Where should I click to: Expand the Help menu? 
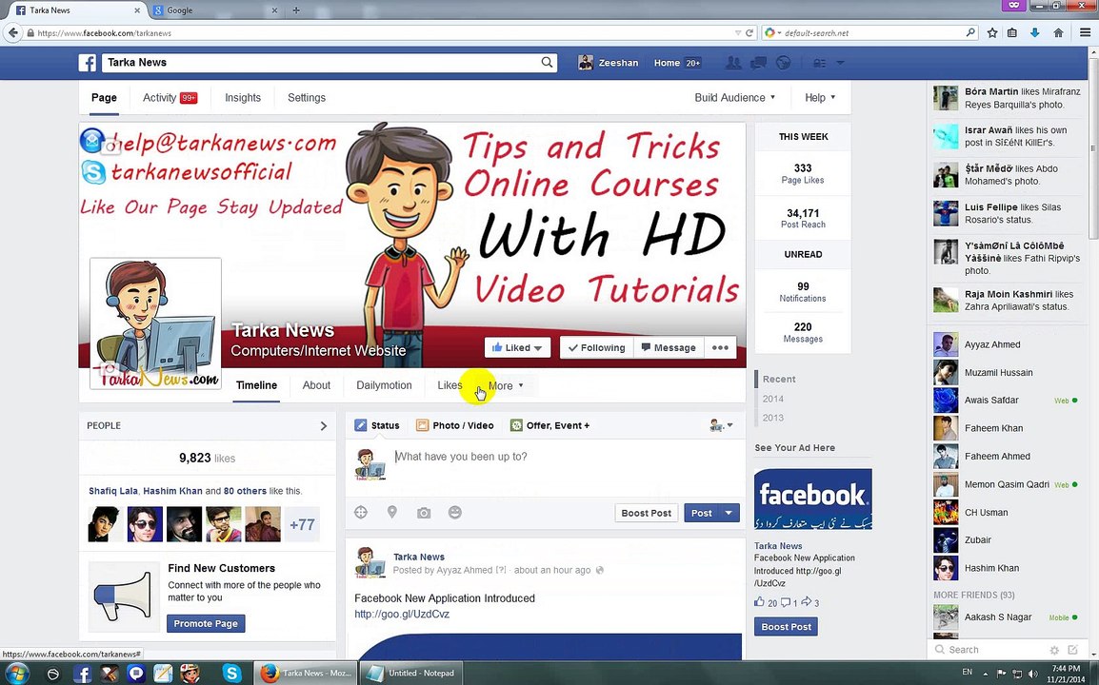(820, 97)
